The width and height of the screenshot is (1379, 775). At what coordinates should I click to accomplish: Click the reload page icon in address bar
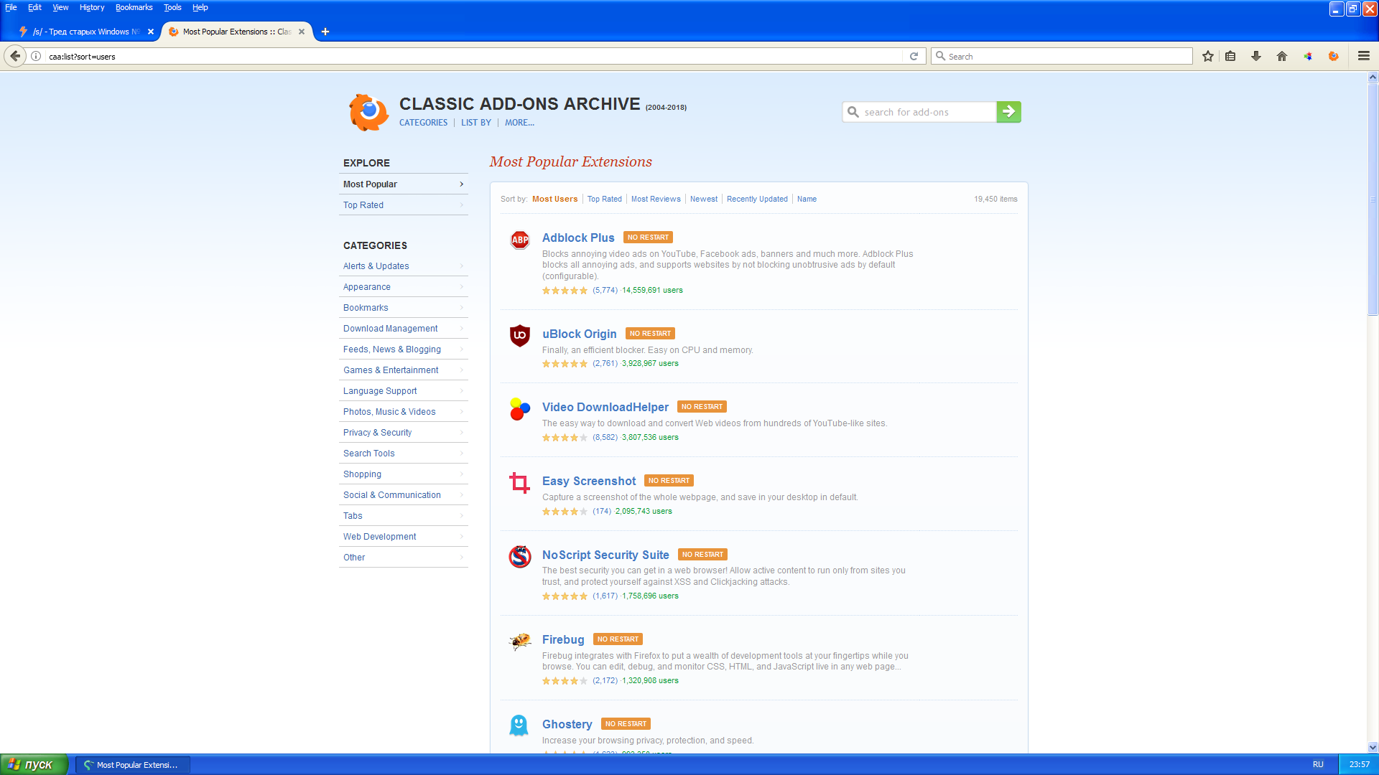pyautogui.click(x=914, y=56)
